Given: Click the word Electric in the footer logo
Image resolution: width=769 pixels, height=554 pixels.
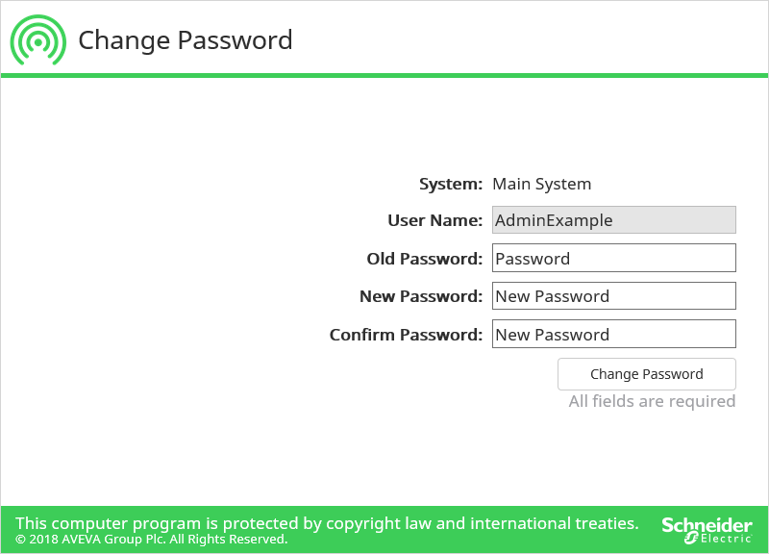Looking at the screenshot, I should point(726,539).
